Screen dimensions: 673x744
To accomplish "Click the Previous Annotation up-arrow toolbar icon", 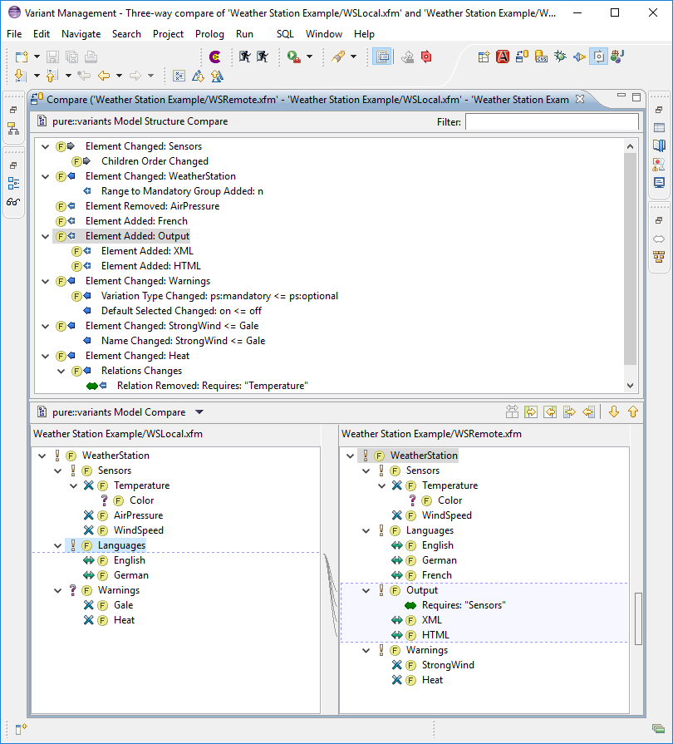I will point(52,76).
